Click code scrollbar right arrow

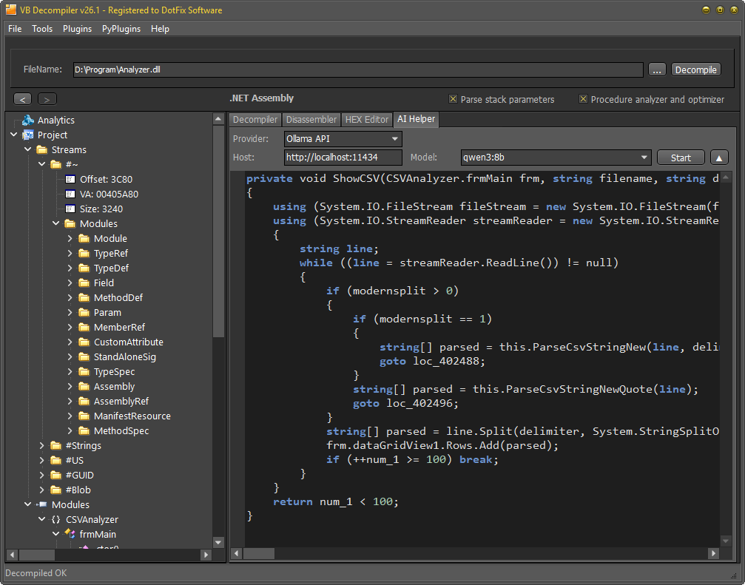[713, 554]
